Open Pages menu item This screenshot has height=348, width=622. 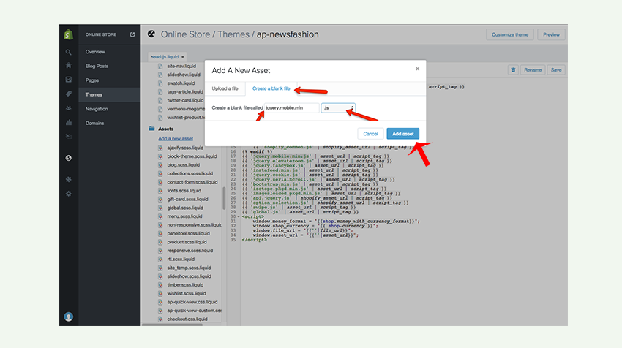click(x=92, y=80)
